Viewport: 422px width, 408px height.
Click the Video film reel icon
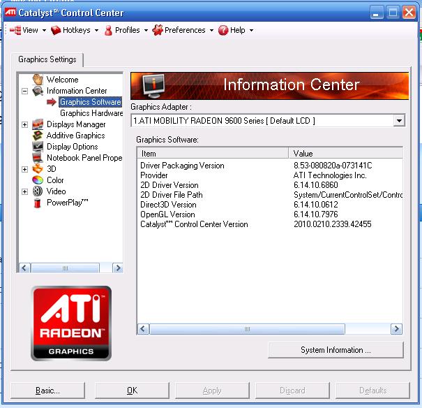38,191
